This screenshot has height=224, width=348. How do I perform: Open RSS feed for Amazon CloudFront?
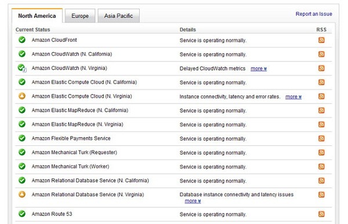click(321, 40)
